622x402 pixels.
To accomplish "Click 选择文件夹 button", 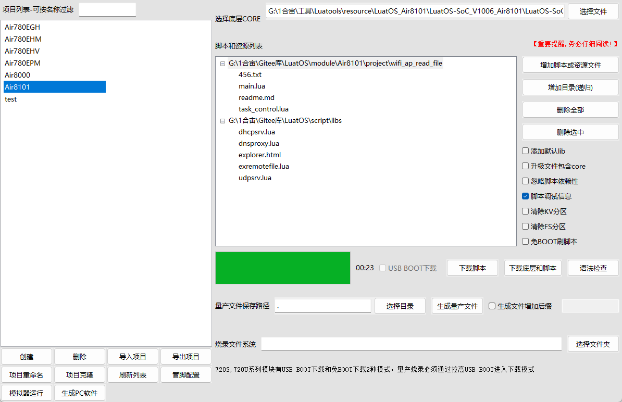I will [593, 344].
